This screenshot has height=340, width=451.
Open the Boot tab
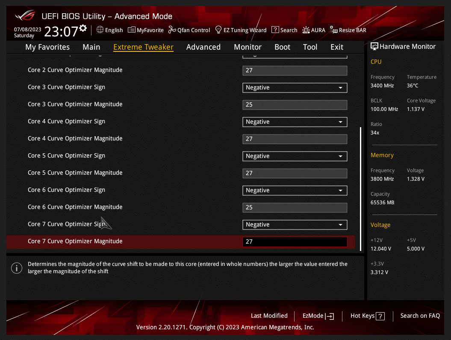283,47
